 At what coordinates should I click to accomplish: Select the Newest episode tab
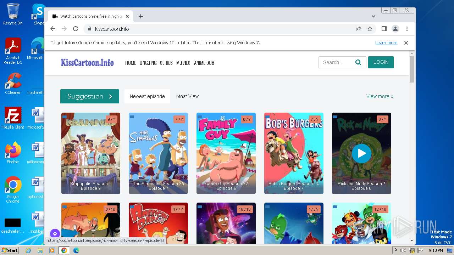click(147, 96)
